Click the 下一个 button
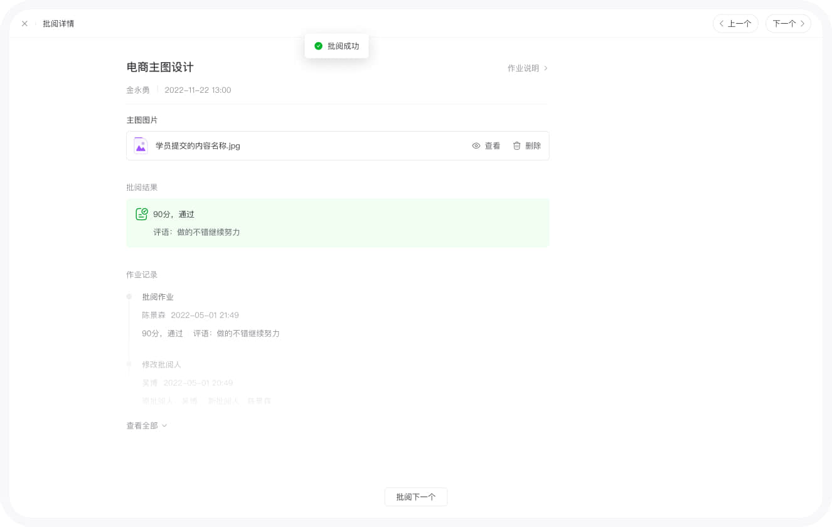832x527 pixels. coord(788,23)
